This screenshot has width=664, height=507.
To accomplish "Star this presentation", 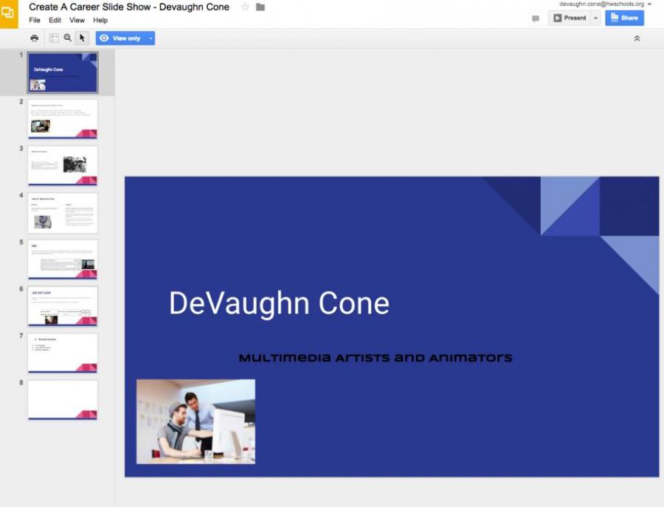I will click(x=245, y=7).
